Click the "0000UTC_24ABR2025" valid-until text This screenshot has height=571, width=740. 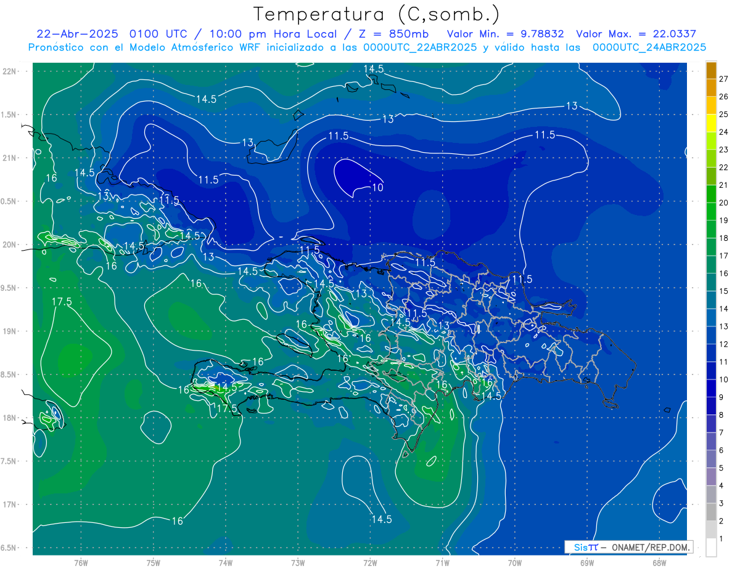649,47
